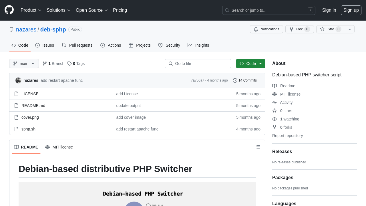Expand the Open Source menu

(92, 10)
